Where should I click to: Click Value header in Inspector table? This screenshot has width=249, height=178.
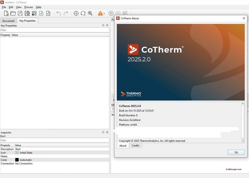click(18, 145)
